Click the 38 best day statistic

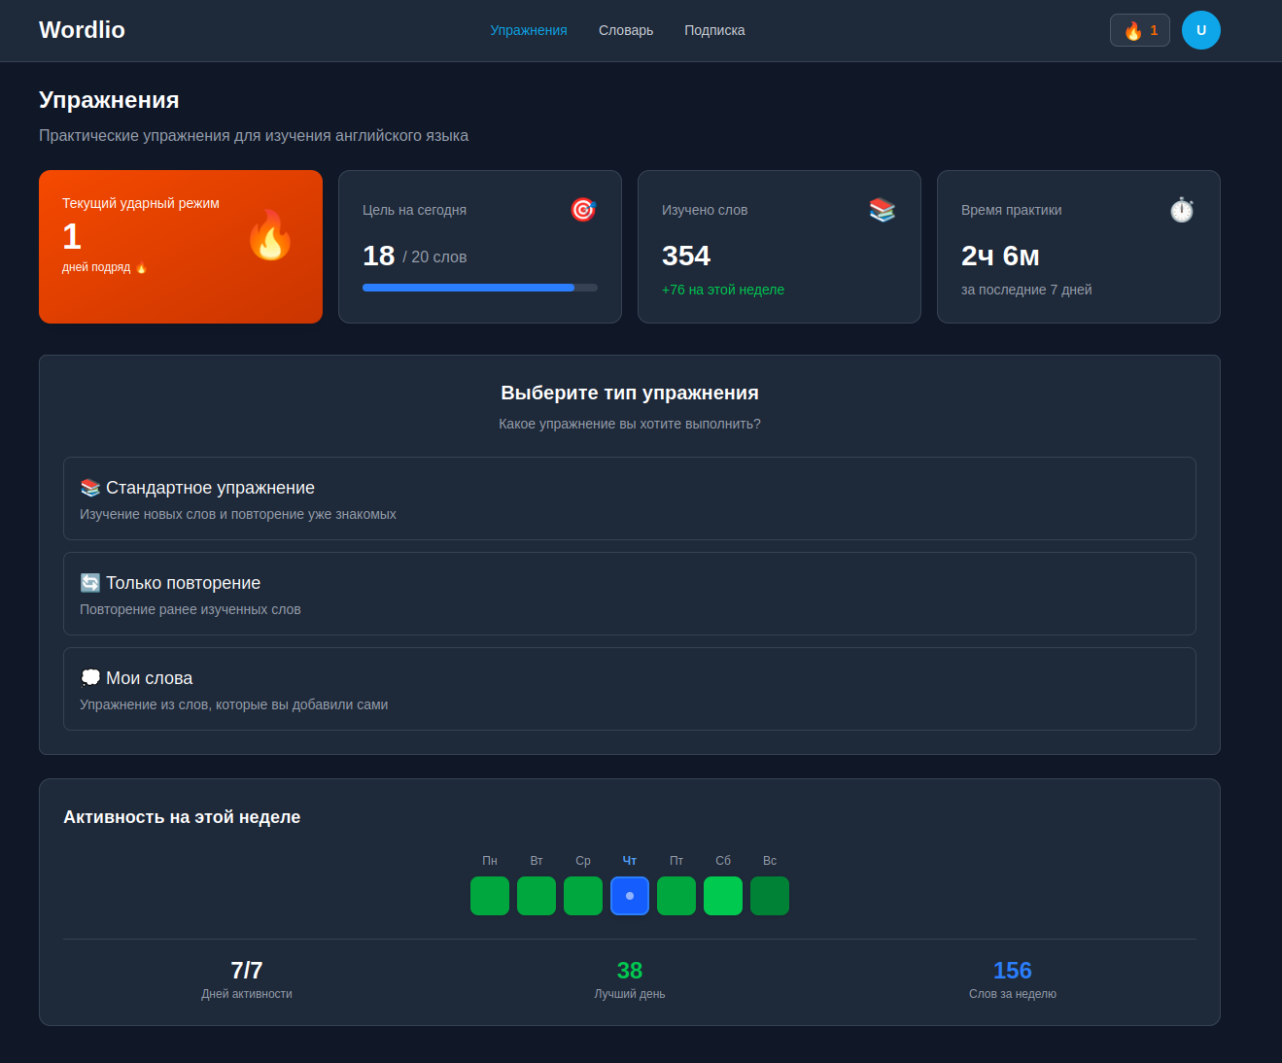click(629, 970)
